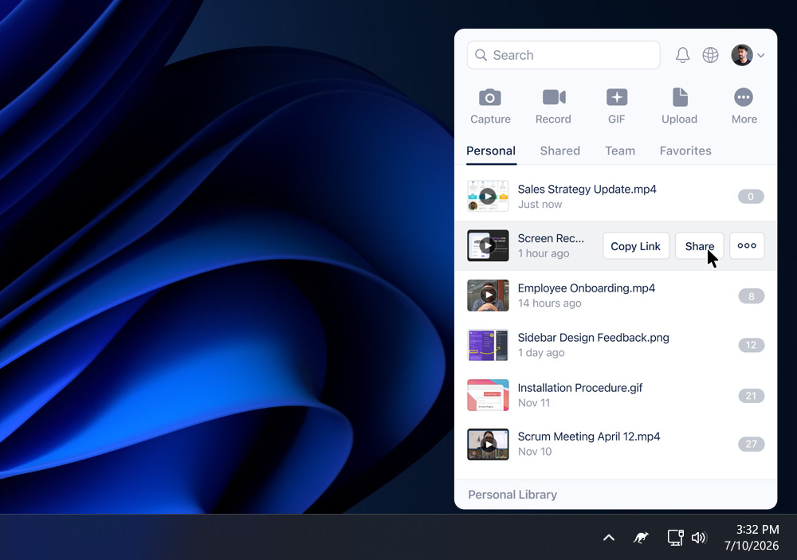Switch to the Shared tab
Screen dimensions: 797x560
click(x=560, y=151)
